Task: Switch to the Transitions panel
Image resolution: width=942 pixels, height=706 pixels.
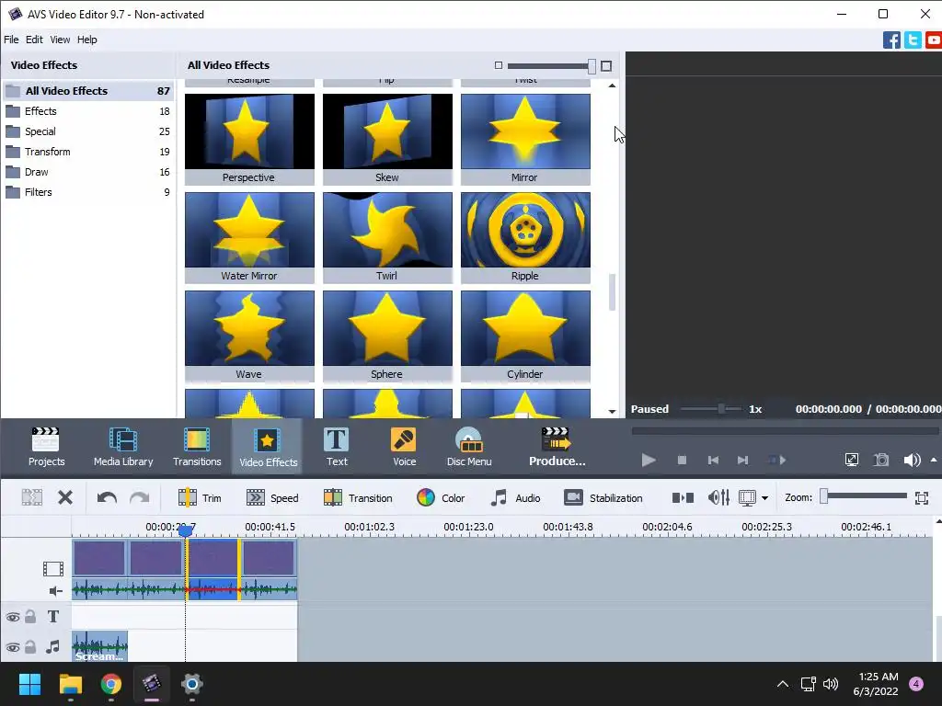Action: tap(197, 447)
